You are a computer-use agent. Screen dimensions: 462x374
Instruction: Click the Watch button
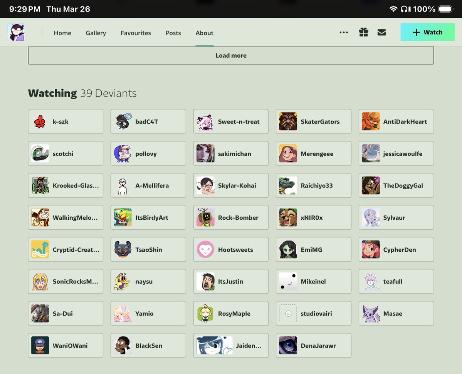[x=428, y=32]
